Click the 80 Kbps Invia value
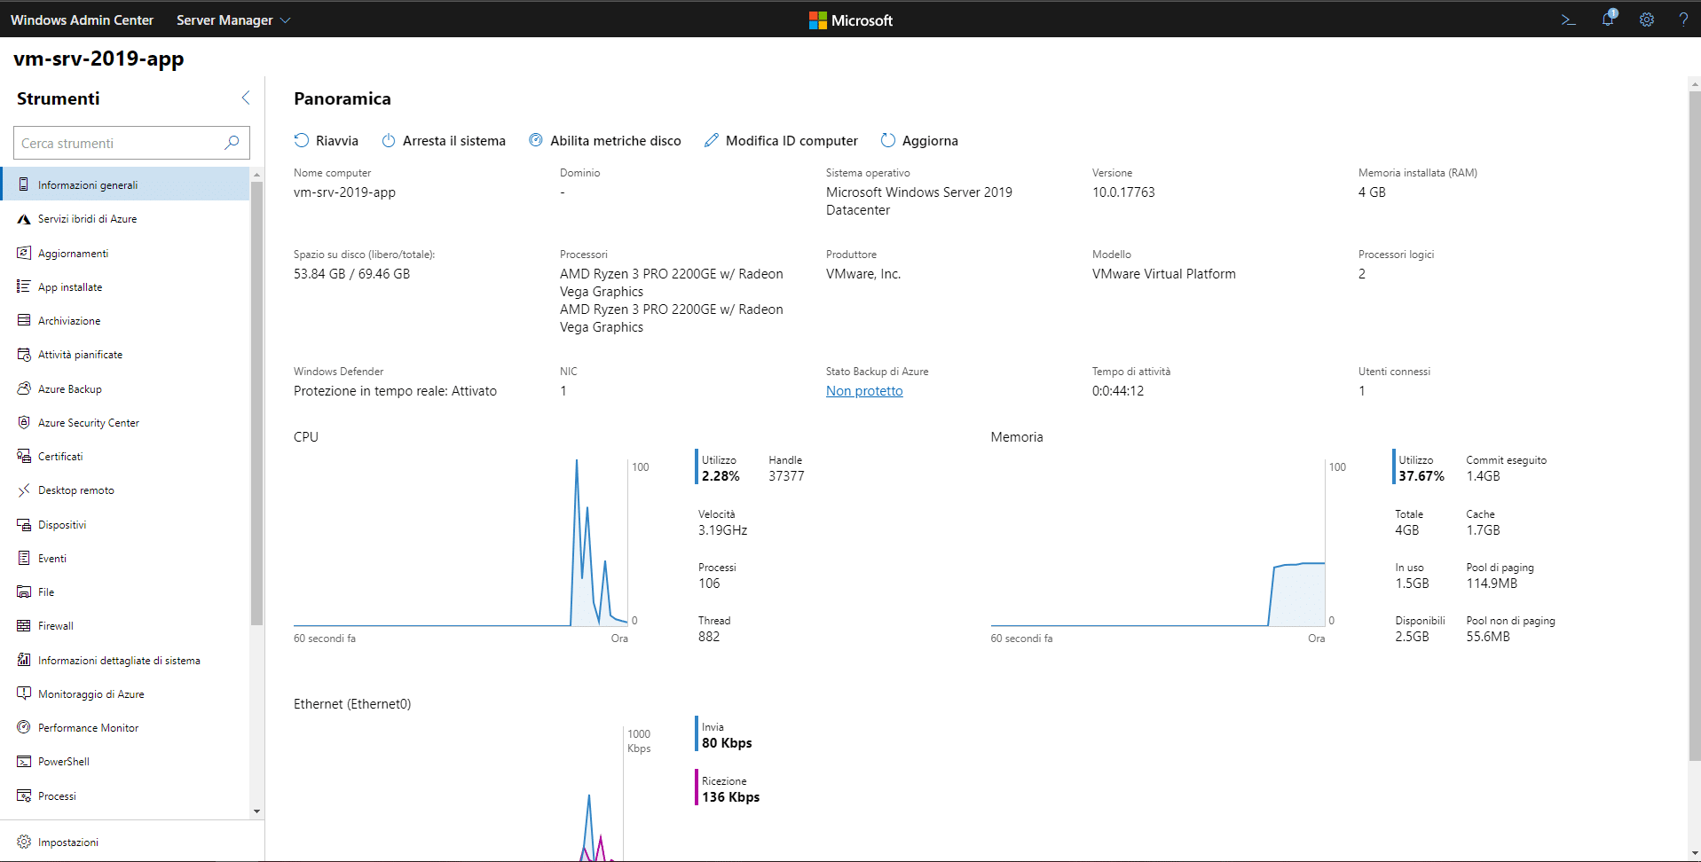 [727, 743]
